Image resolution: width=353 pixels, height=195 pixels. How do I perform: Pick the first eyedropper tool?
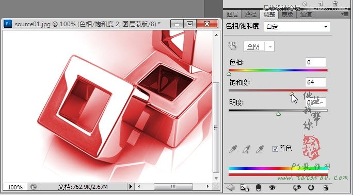[x=233, y=149]
